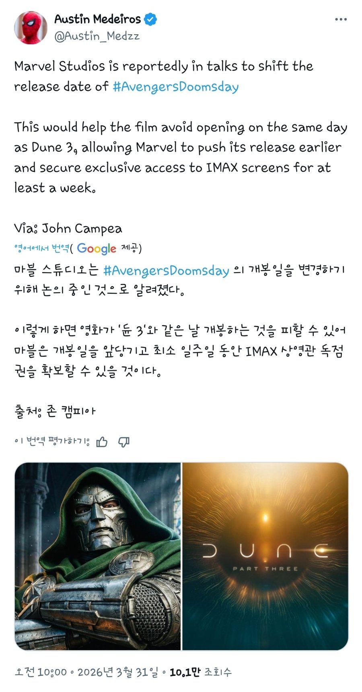The width and height of the screenshot is (362, 692).
Task: Click the '영어에서 번역' translation link
Action: pos(41,248)
